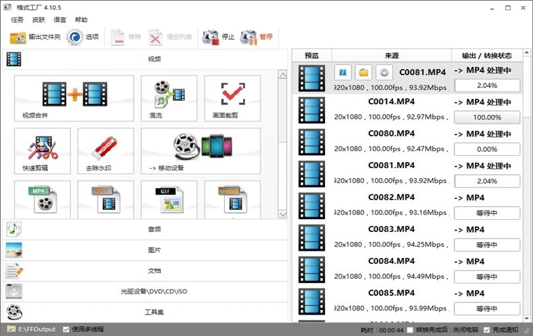
Task: Open the 任务 menu
Action: pyautogui.click(x=17, y=19)
